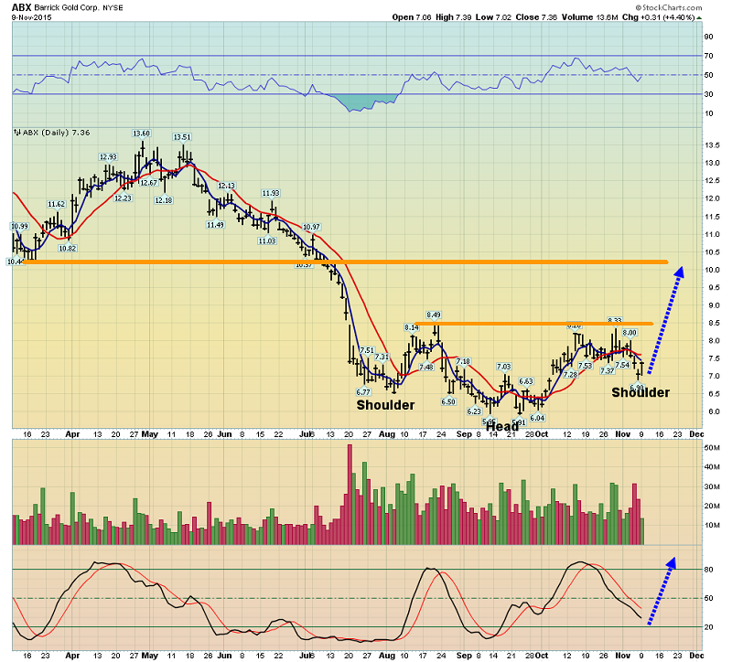Click the 6.63 price label
Screen dimensions: 732x662
point(525,381)
